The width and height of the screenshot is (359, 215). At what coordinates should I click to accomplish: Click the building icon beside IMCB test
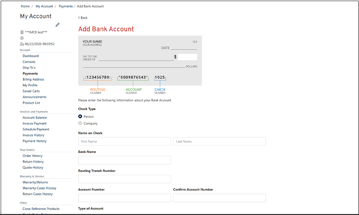point(22,32)
